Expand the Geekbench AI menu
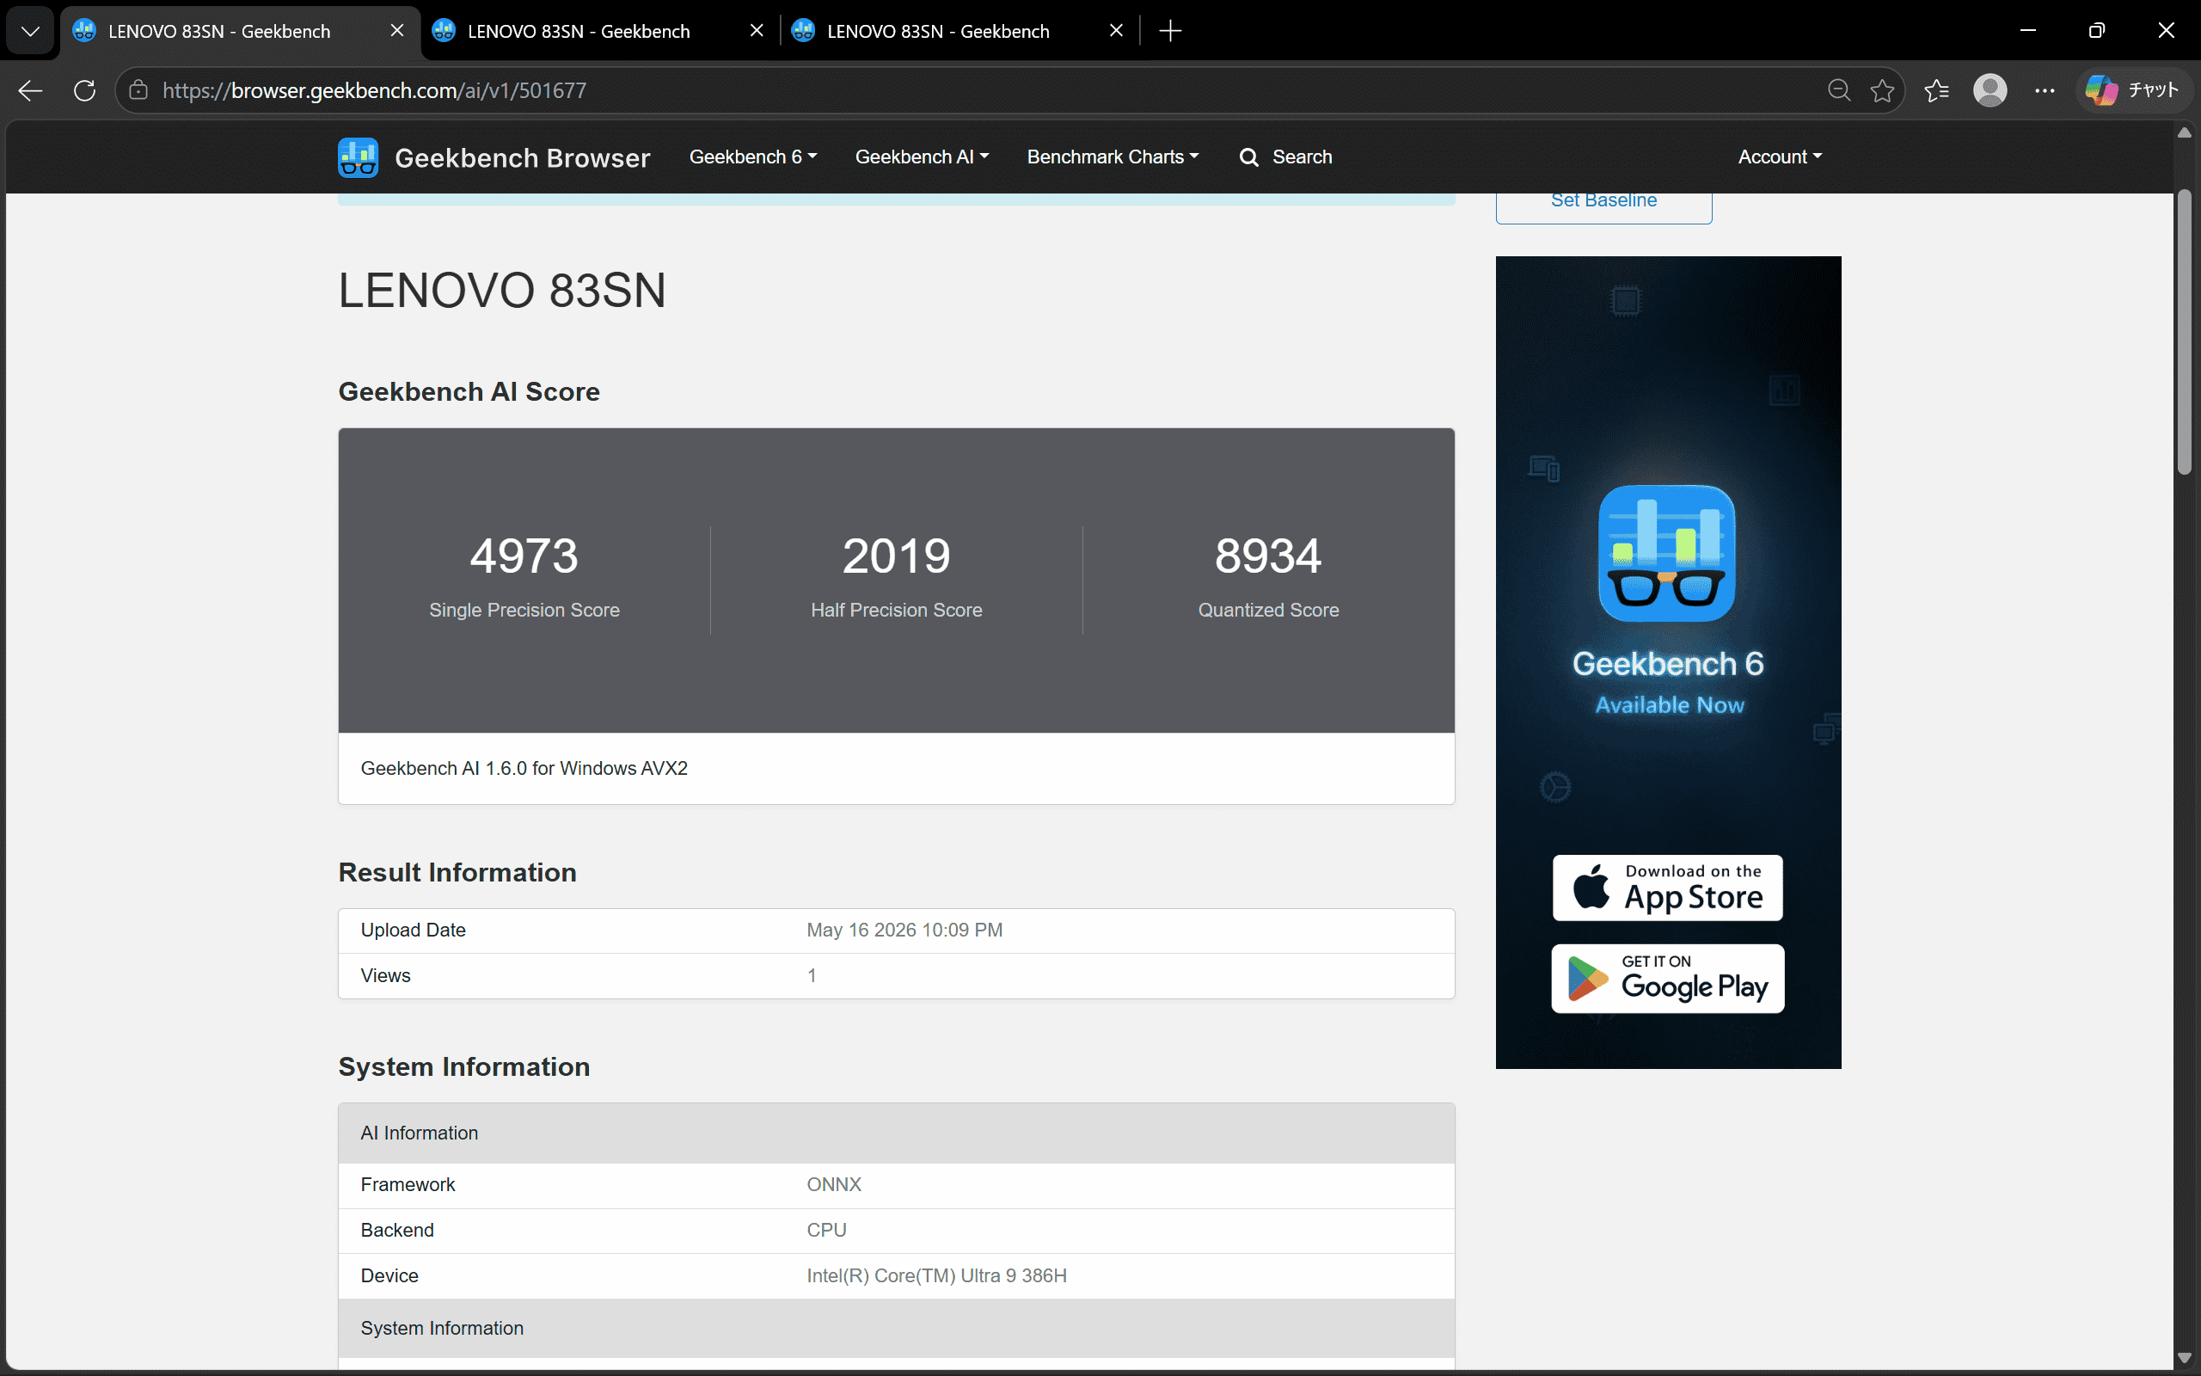Screen dimensions: 2201x1376 922,157
